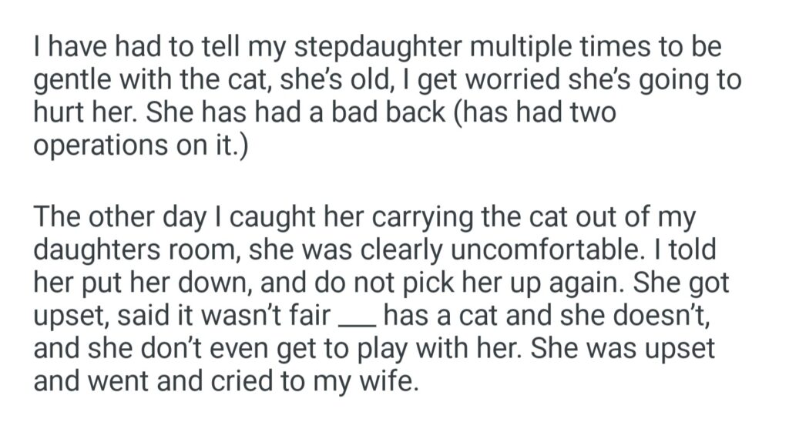Click the word "fair"
Screen dimensions: 789x432
point(315,315)
